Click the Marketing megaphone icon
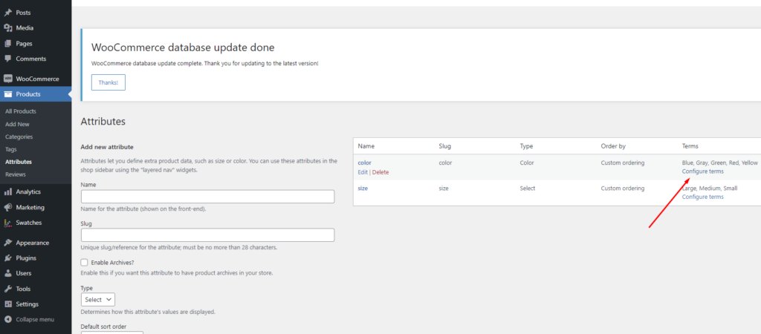Screen dimensions: 761x334 (x=7, y=208)
